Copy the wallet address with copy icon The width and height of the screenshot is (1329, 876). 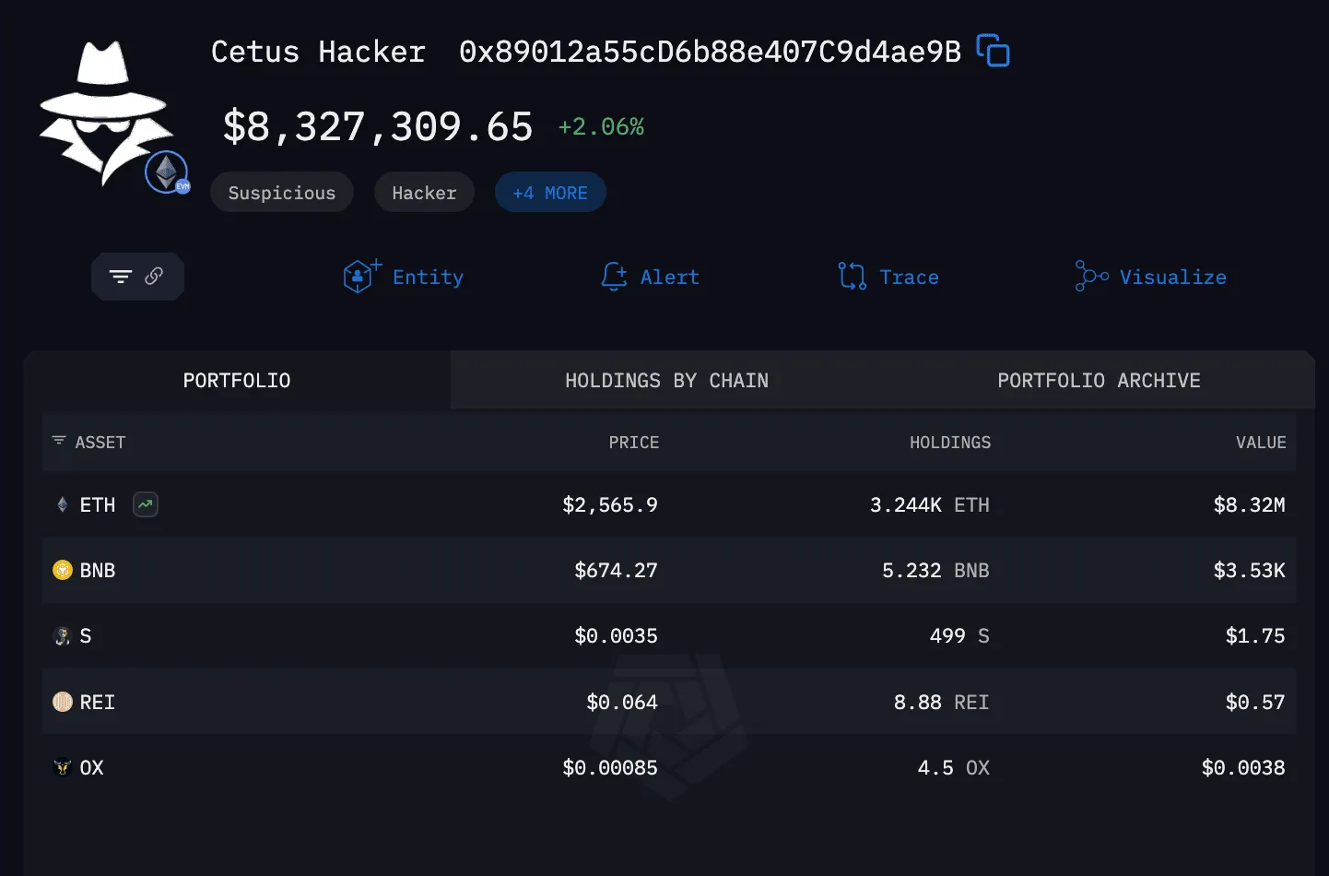[x=993, y=51]
